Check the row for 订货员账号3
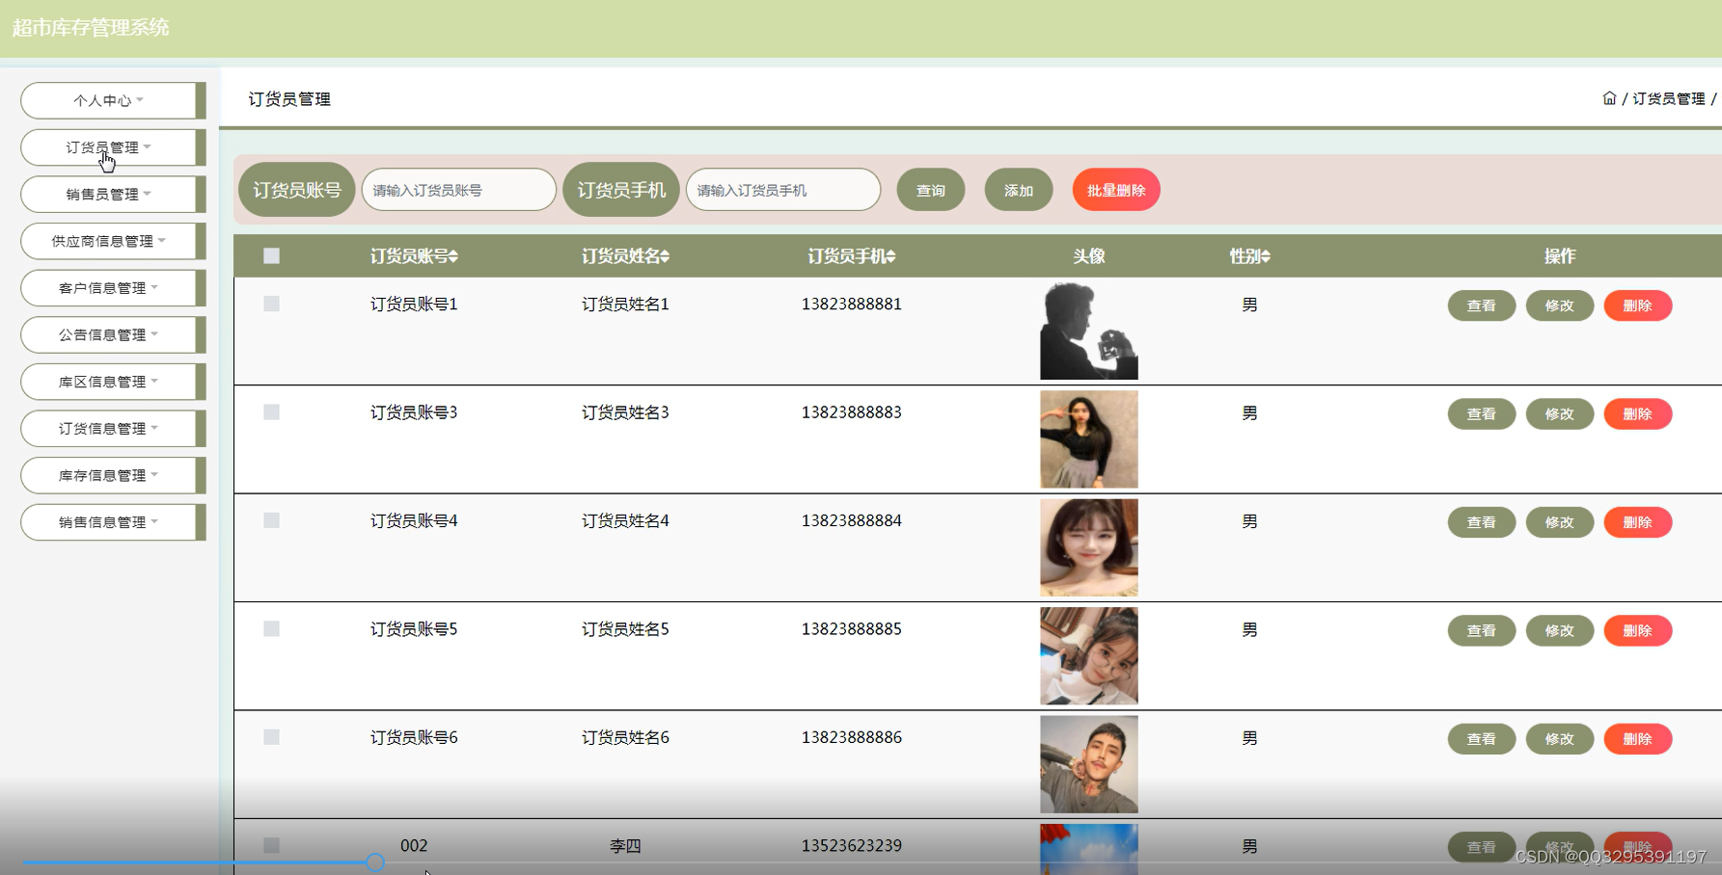Viewport: 1722px width, 875px height. (271, 411)
